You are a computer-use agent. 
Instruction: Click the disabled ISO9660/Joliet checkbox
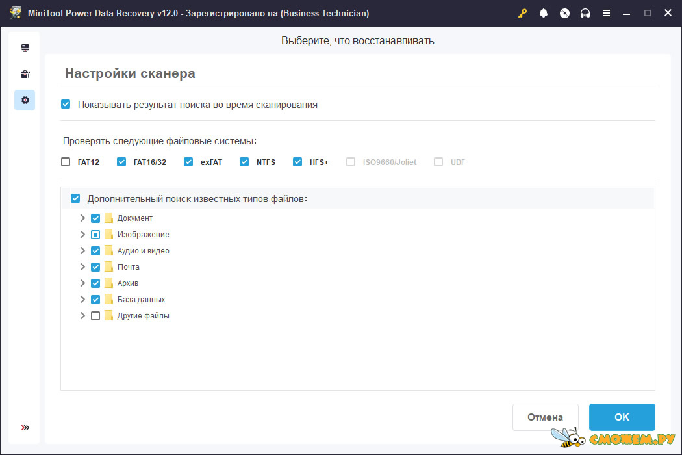tap(351, 162)
